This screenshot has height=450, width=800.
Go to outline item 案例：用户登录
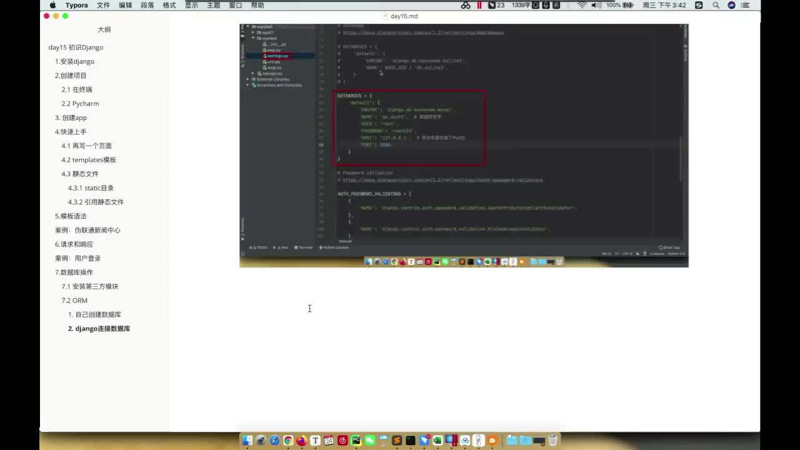(x=77, y=258)
